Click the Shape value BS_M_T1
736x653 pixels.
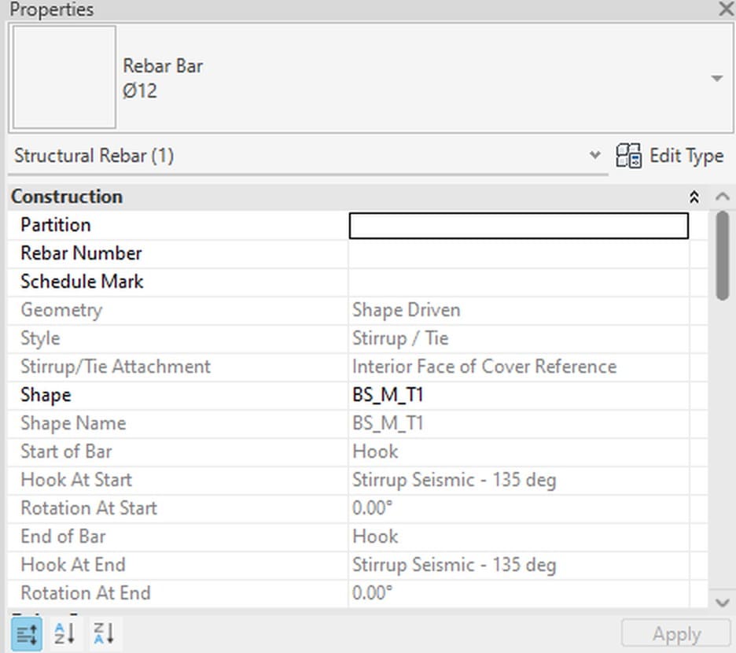(x=388, y=395)
